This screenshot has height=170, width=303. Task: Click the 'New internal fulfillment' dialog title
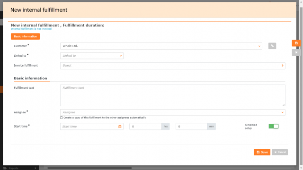pos(39,10)
